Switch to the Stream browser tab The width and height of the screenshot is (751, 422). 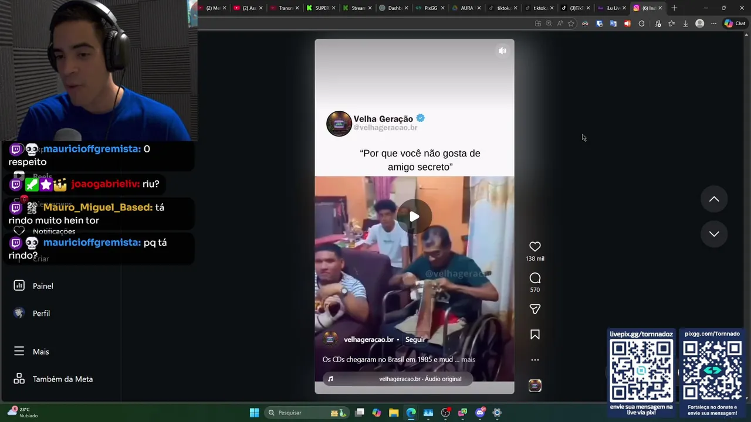358,8
